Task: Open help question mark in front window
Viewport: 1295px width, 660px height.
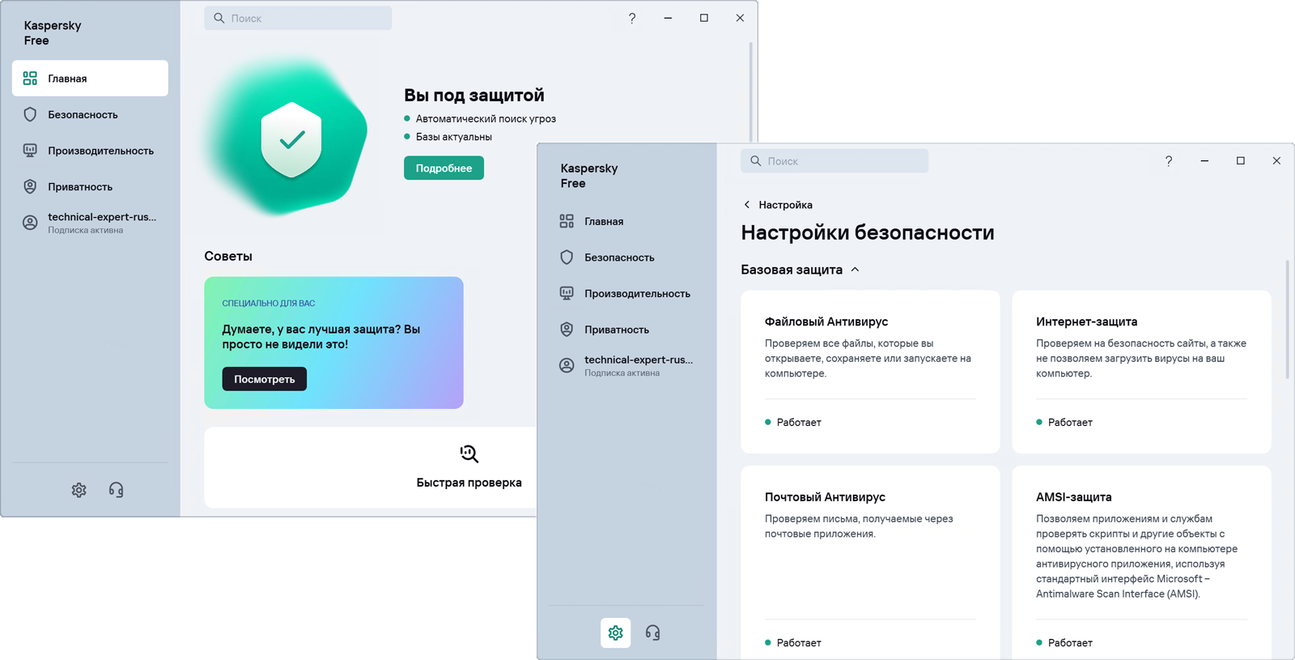Action: 1169,161
